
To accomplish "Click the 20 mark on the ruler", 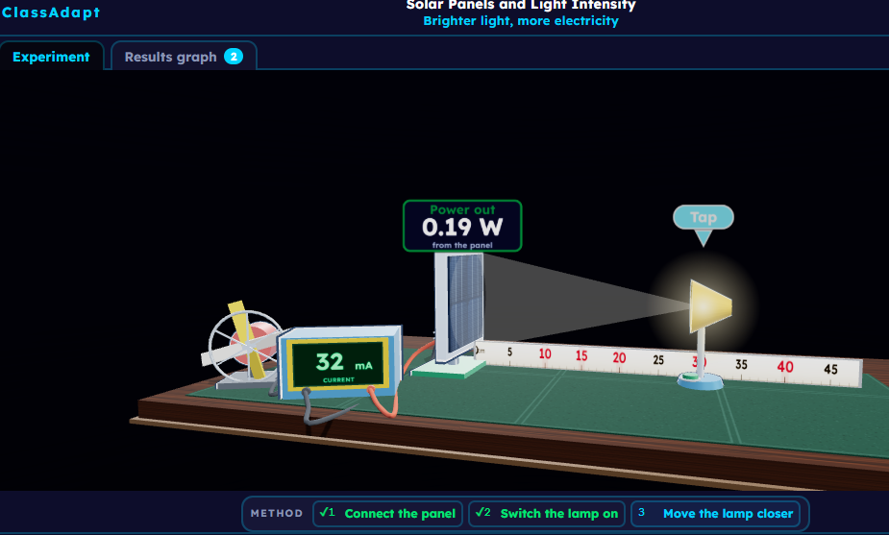I will (x=619, y=357).
